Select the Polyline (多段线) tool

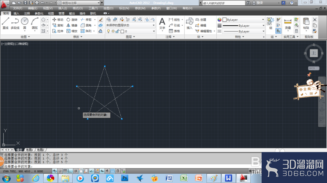[15, 23]
